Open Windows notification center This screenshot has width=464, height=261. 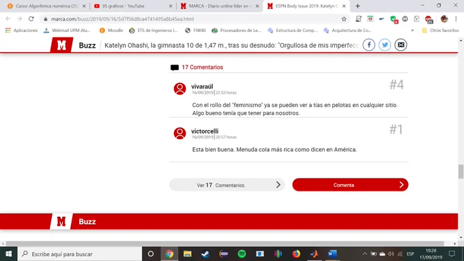coord(452,254)
